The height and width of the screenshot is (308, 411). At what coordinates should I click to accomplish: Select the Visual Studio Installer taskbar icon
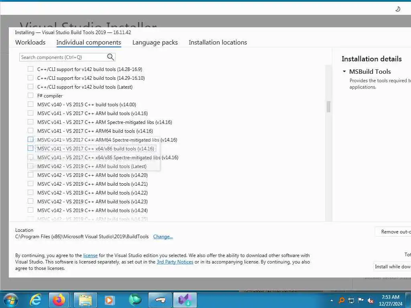click(x=185, y=300)
